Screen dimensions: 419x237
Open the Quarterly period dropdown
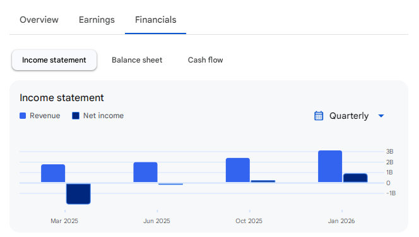coord(349,116)
